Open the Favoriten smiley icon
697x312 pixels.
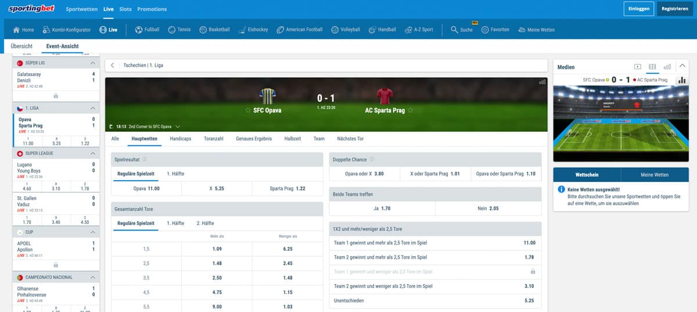pyautogui.click(x=485, y=30)
